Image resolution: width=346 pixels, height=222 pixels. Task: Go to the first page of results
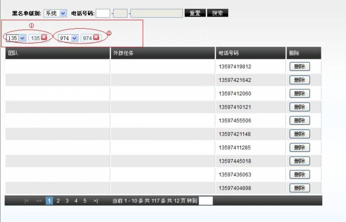[27, 201]
